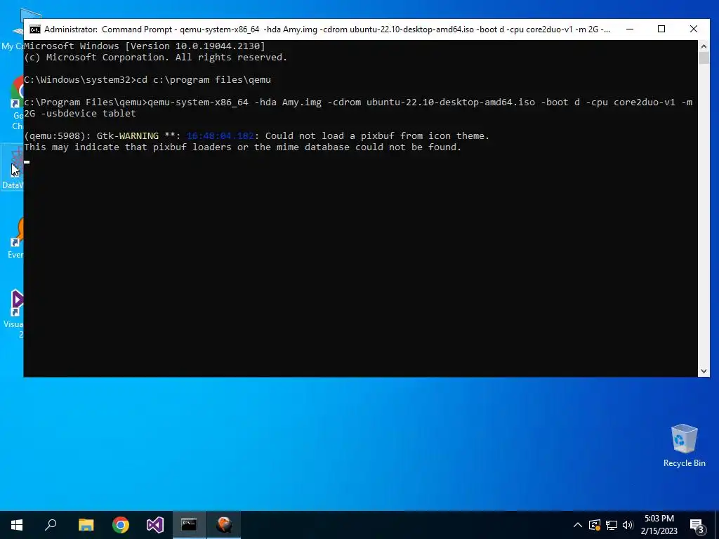Click the console vertical scrollbar thumb
Image resolution: width=719 pixels, height=539 pixels.
click(x=704, y=58)
